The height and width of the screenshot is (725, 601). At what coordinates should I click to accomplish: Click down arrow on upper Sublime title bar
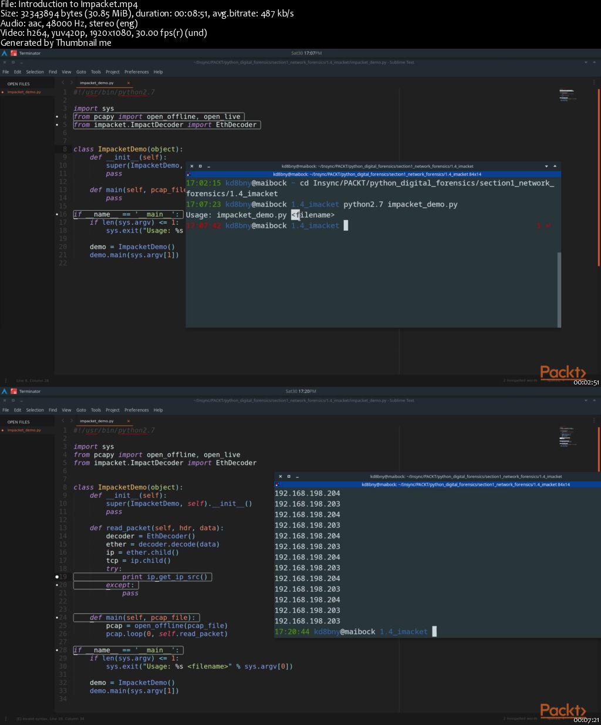tap(586, 62)
